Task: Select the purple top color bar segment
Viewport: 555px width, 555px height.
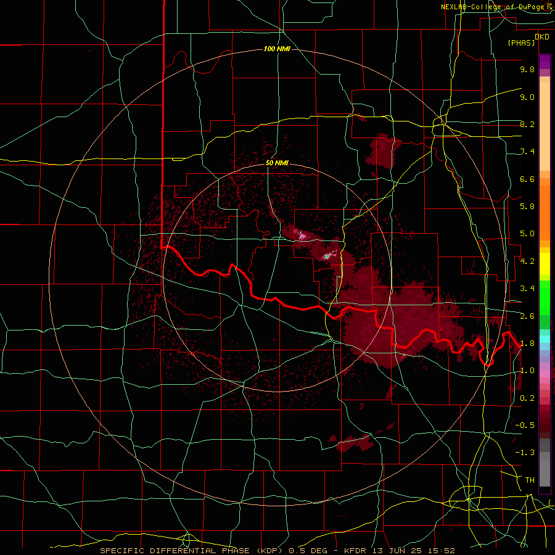Action: 545,62
